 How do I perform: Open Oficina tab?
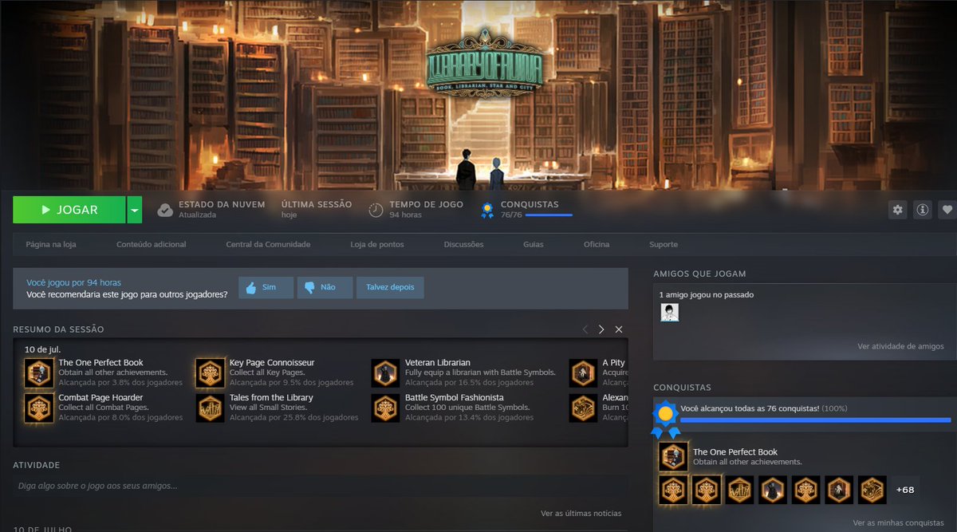tap(597, 244)
